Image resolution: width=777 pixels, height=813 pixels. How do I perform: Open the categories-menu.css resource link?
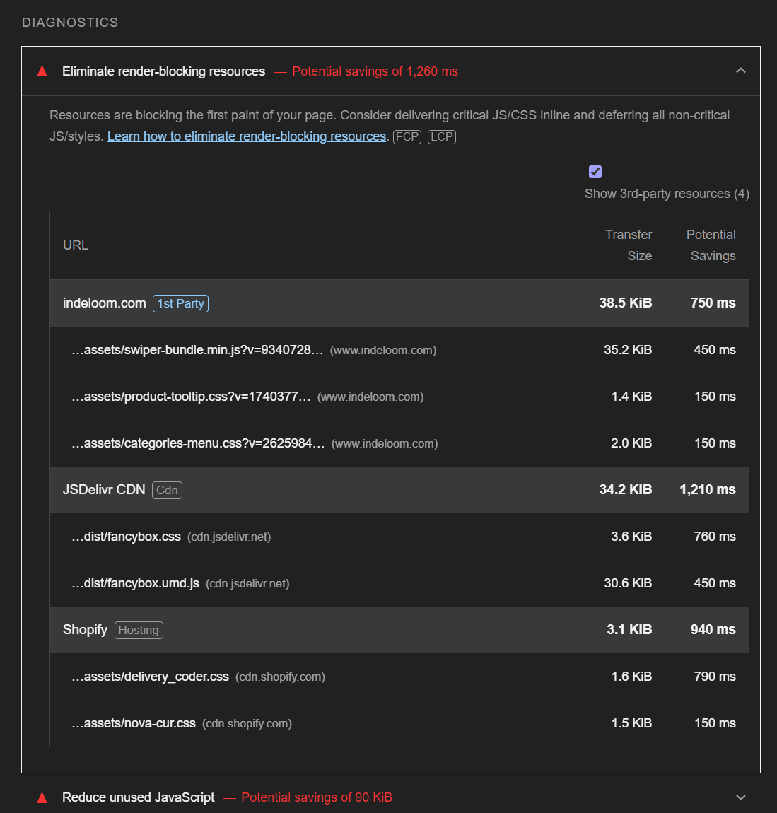pyautogui.click(x=198, y=443)
